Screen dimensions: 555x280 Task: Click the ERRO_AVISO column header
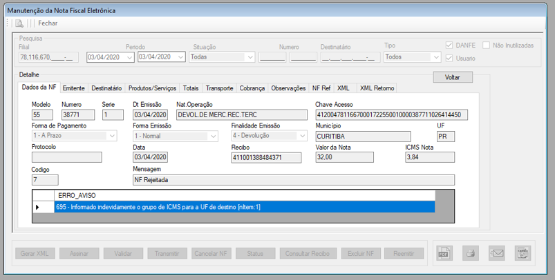click(245, 196)
